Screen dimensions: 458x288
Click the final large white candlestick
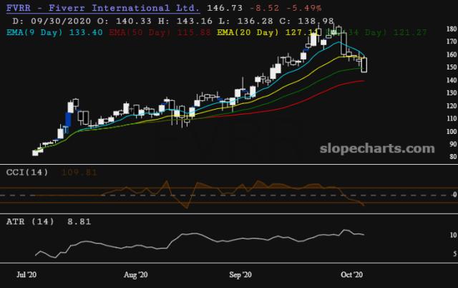pyautogui.click(x=364, y=64)
